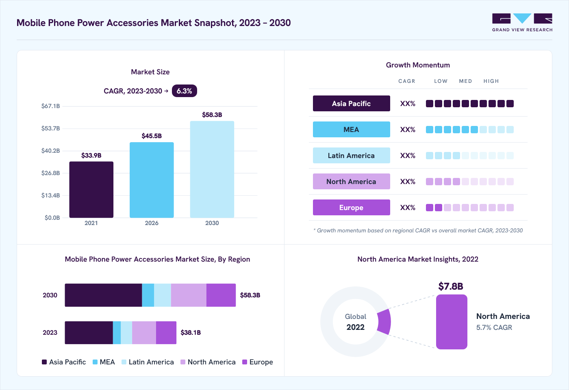
Task: Select Asia Pacific label in Growth Momentum
Action: pyautogui.click(x=352, y=104)
